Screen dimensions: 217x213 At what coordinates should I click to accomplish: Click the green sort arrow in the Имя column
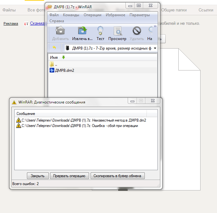click(63, 57)
